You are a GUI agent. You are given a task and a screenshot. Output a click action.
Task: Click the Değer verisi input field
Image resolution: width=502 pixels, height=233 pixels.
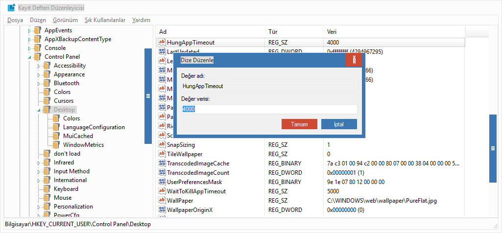[x=269, y=109]
